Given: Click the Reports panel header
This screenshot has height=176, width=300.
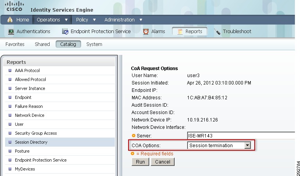Looking at the screenshot, I should coord(59,62).
